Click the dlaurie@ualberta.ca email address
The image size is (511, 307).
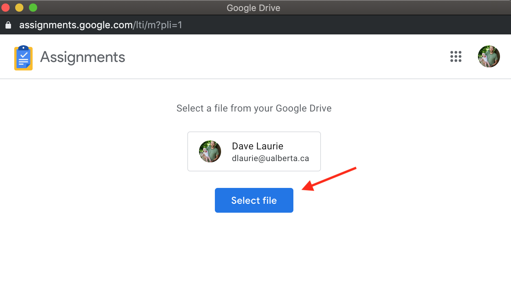[x=270, y=158]
